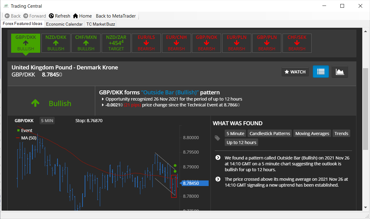Image resolution: width=370 pixels, height=219 pixels.
Task: Open the Economic Calendar tab
Action: tap(64, 24)
